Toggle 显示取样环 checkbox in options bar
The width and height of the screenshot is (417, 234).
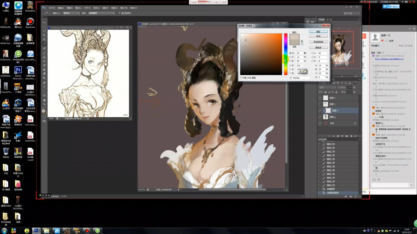click(x=120, y=13)
